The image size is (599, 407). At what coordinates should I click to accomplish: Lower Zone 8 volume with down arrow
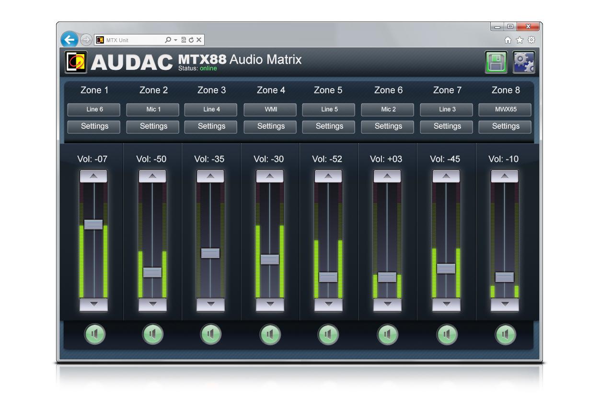point(505,305)
